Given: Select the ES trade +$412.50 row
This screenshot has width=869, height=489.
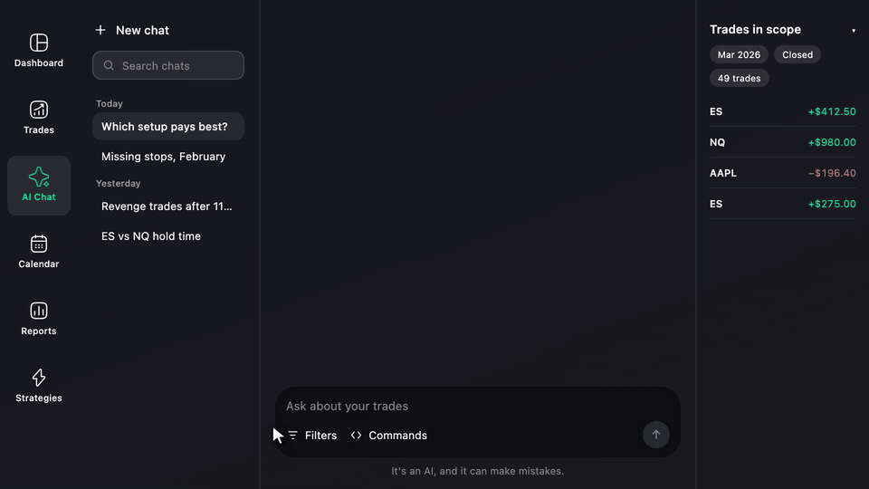Looking at the screenshot, I should tap(782, 111).
